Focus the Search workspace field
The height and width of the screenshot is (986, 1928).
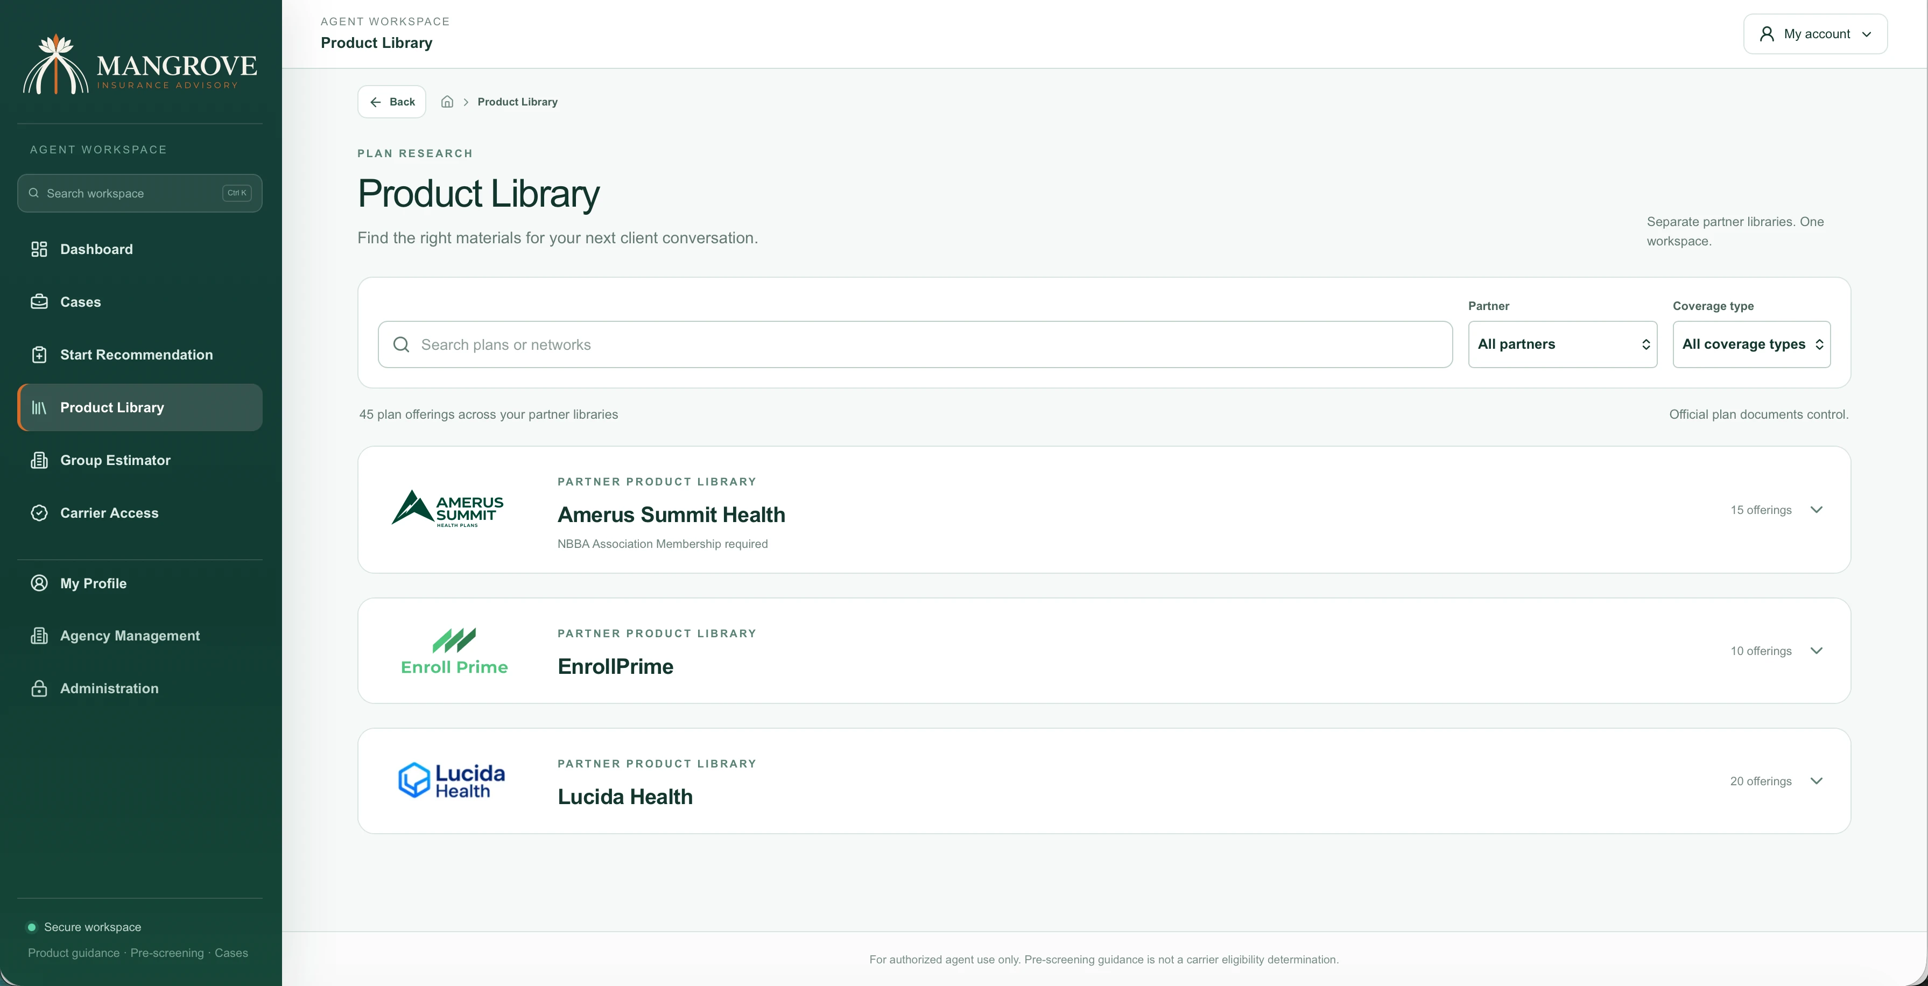(x=140, y=193)
